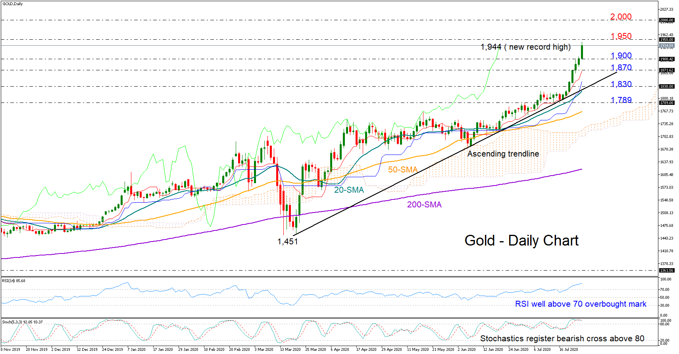Click the RSI(14) 85.68 indicator label
The height and width of the screenshot is (354, 679).
(x=14, y=281)
